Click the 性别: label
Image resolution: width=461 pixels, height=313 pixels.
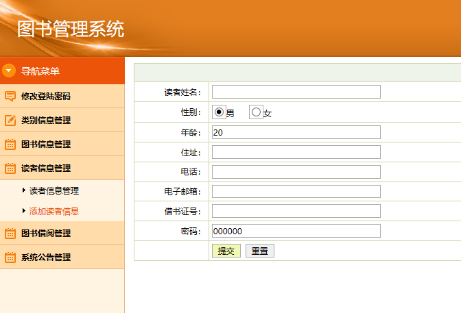pos(191,112)
